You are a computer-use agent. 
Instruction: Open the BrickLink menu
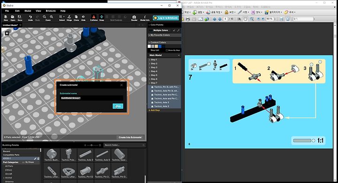(x=51, y=11)
